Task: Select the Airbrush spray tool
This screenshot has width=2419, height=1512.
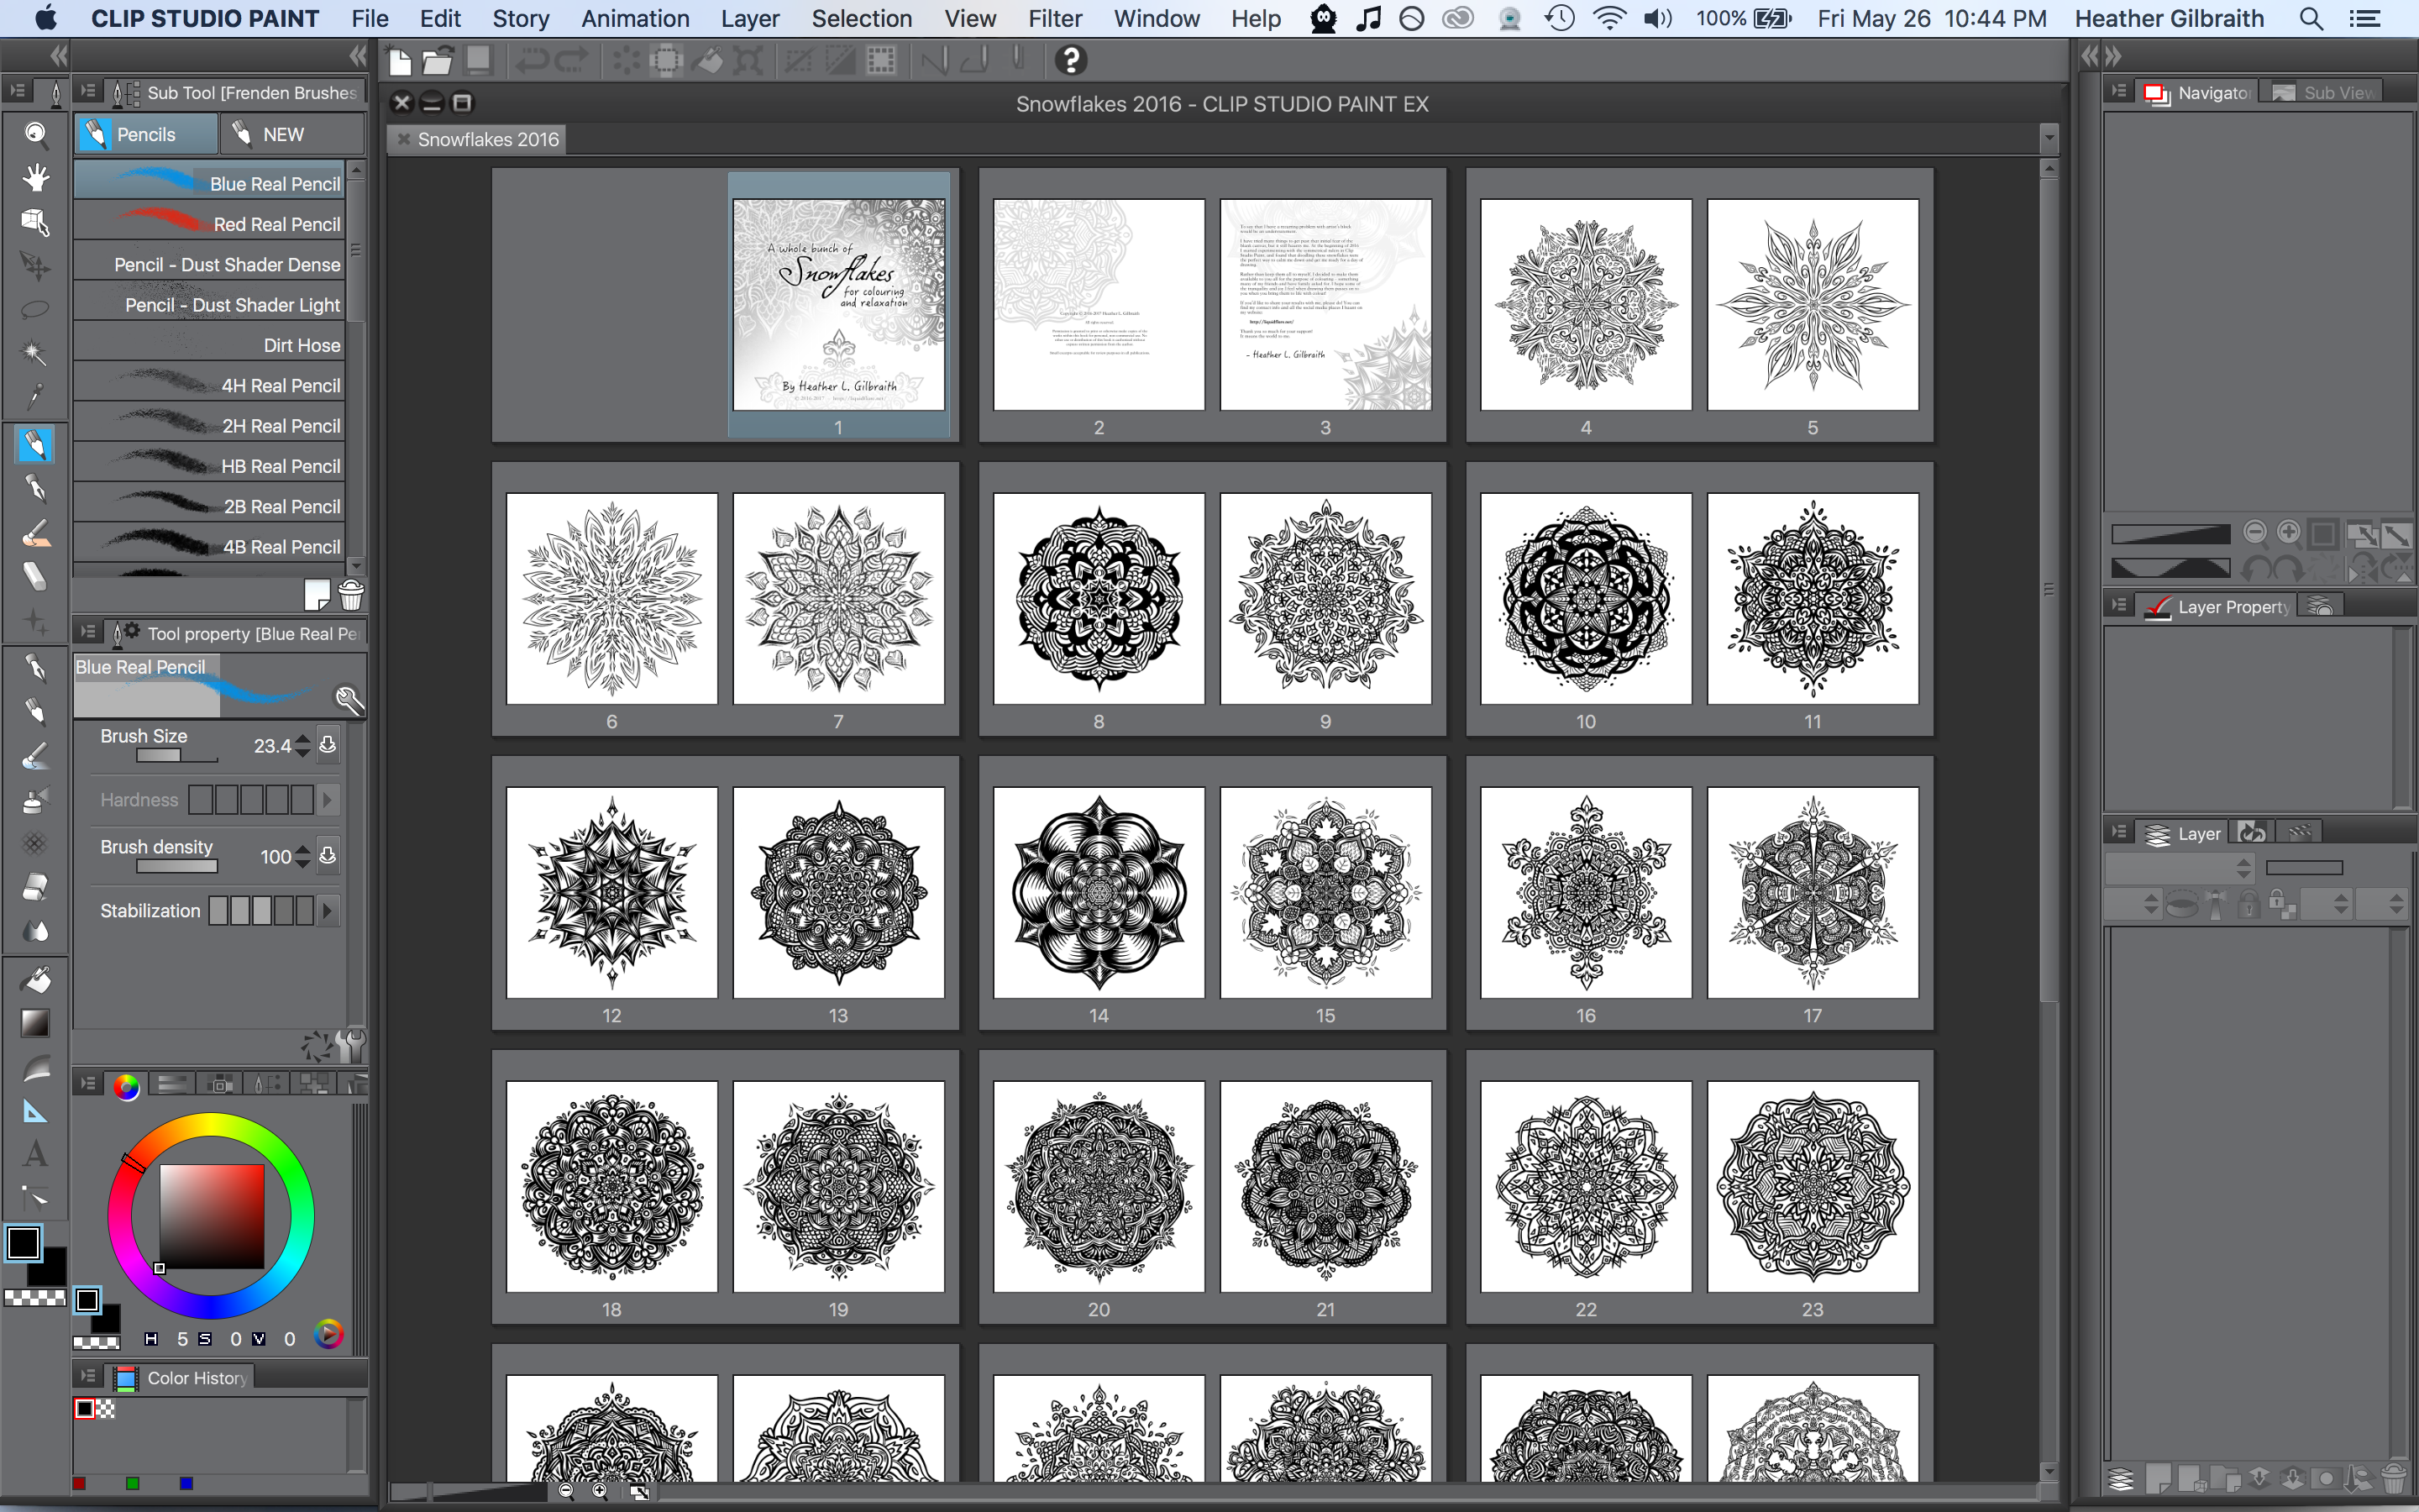Action: [x=35, y=800]
